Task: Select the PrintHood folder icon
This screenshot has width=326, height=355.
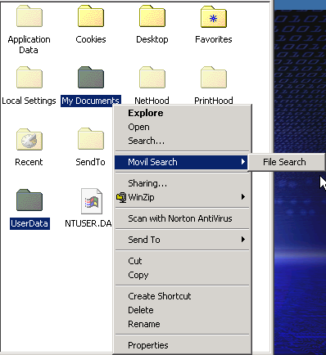Action: coord(214,78)
